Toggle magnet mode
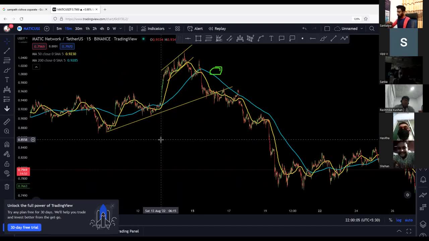The width and height of the screenshot is (429, 241). (7, 144)
